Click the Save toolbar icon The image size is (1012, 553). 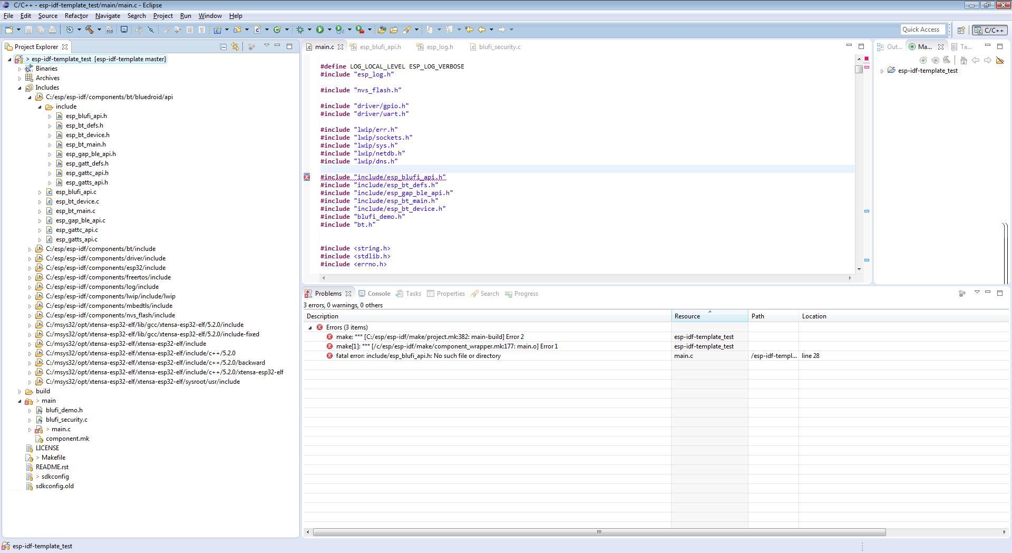pos(28,30)
